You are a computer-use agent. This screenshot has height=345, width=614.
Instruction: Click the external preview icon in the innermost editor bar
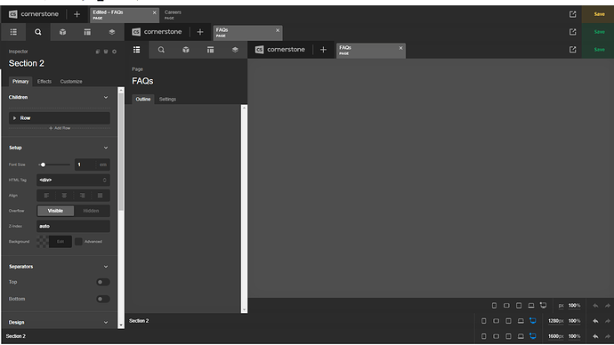(x=572, y=50)
